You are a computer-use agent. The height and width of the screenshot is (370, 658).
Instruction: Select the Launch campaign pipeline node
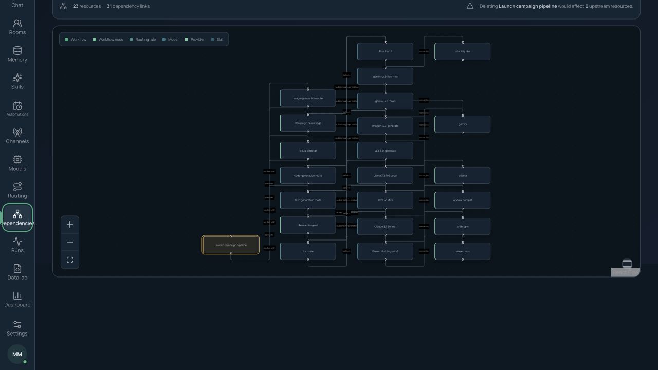point(231,245)
